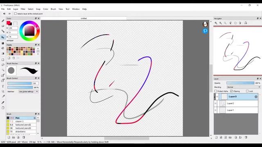Click the foreground red color swatch

tap(8, 23)
